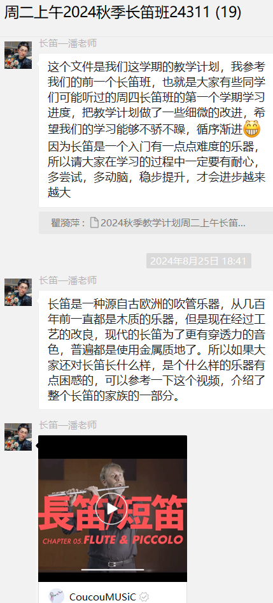Click sender name 长笛—潘老师 above the video

(x=67, y=425)
